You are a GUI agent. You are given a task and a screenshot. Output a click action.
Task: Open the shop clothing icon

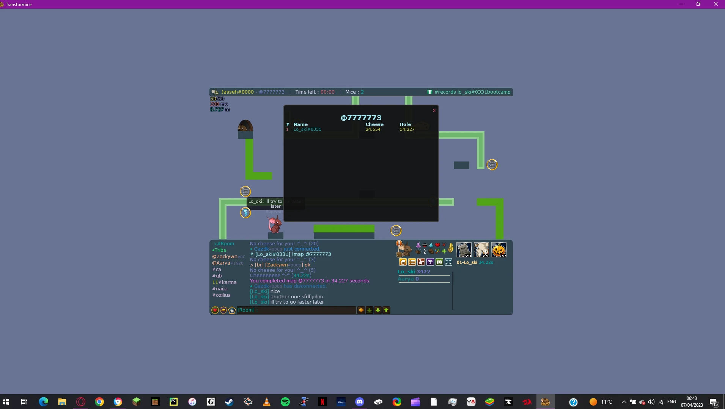[421, 262]
